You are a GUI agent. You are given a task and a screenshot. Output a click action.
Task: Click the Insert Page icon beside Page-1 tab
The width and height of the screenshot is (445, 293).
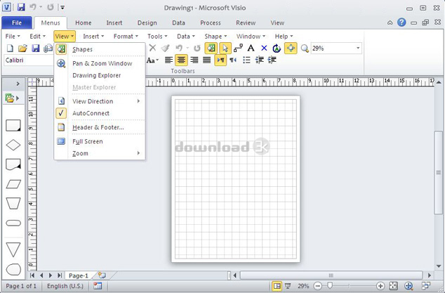point(102,275)
